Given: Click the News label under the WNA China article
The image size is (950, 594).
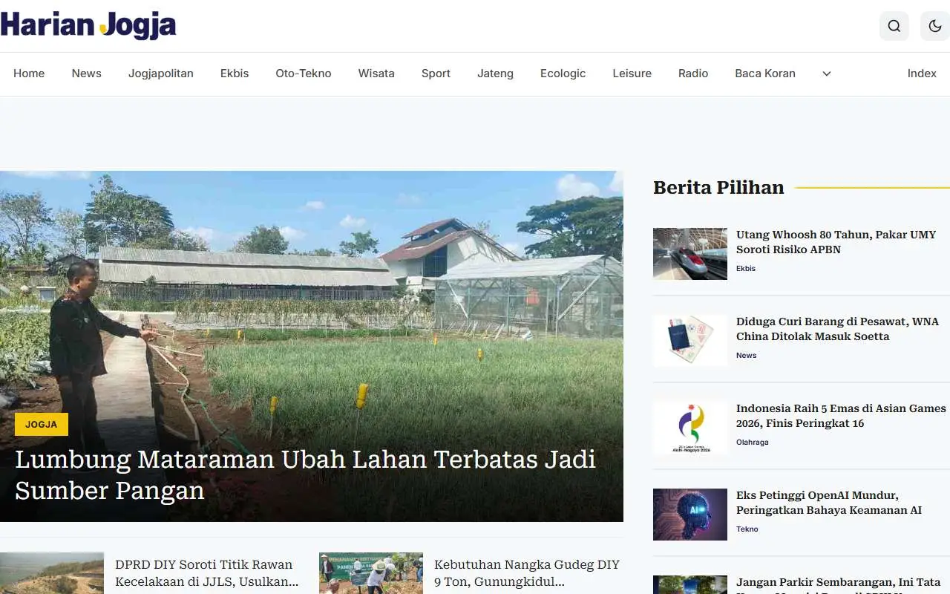Looking at the screenshot, I should pyautogui.click(x=746, y=356).
